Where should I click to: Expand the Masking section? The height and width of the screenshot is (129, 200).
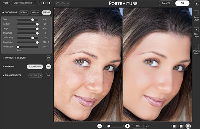(3, 67)
